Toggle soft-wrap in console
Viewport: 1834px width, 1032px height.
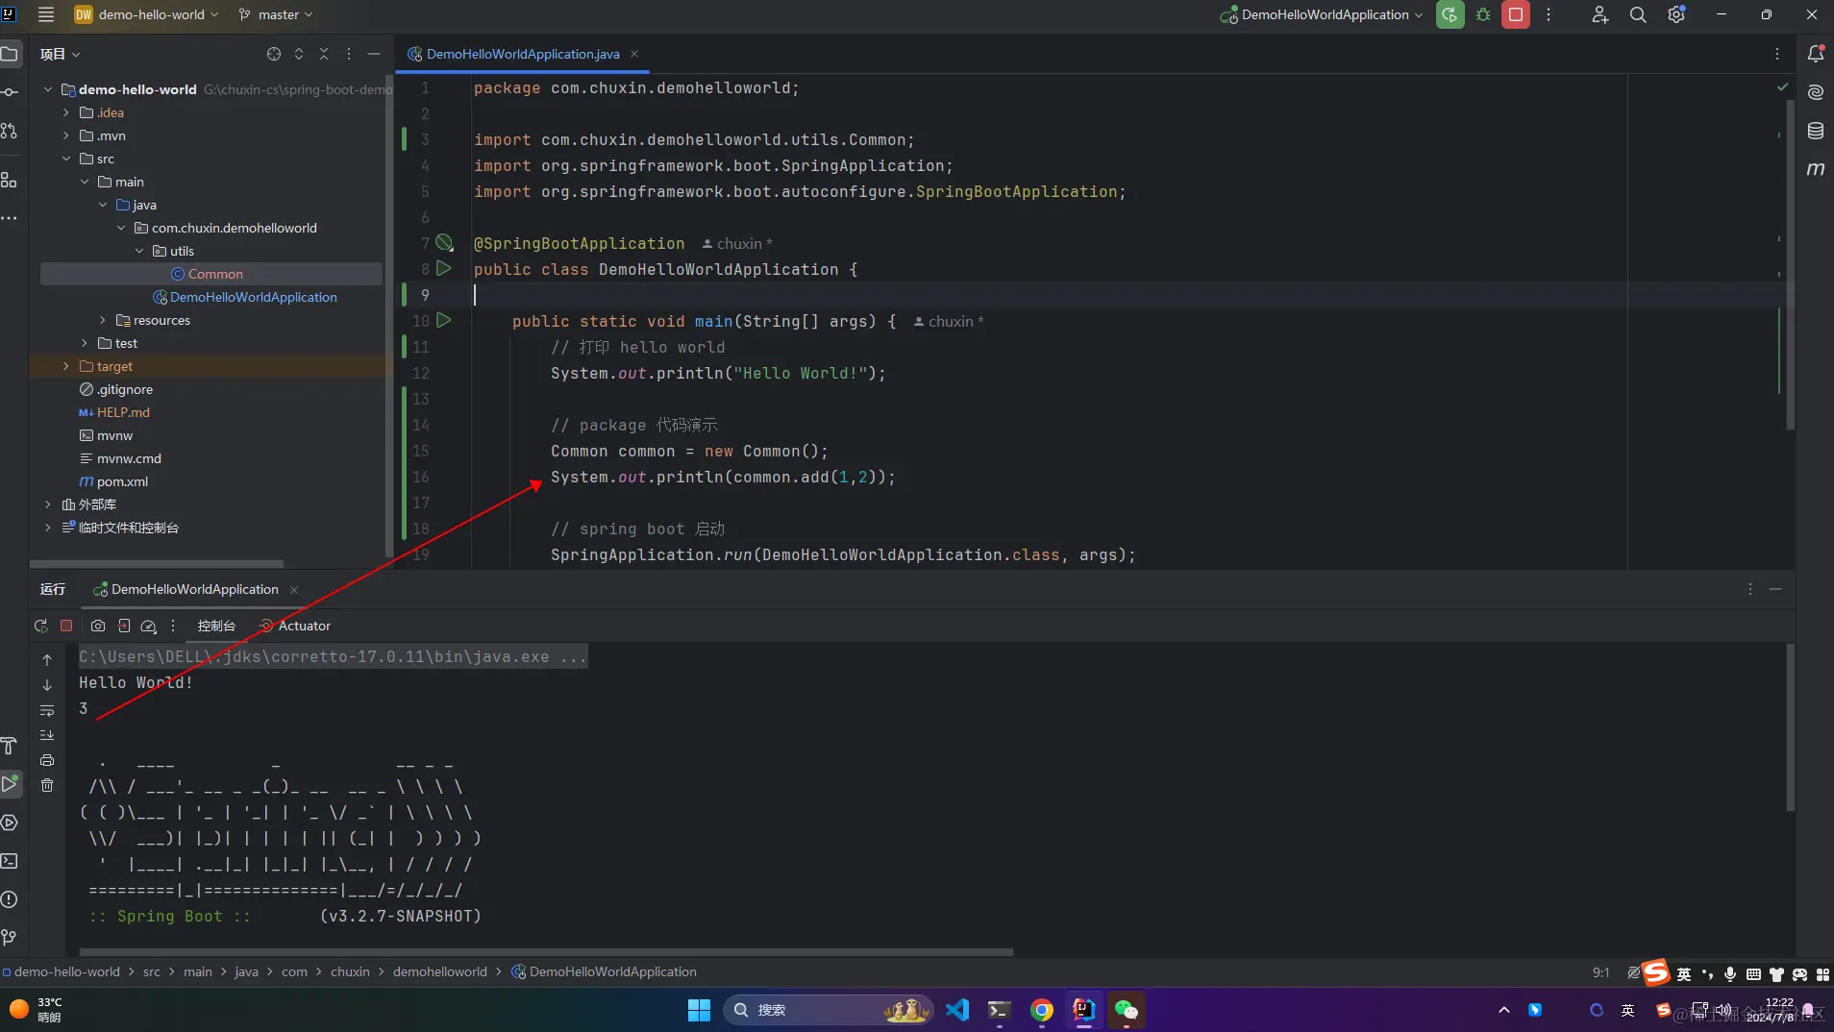47,710
